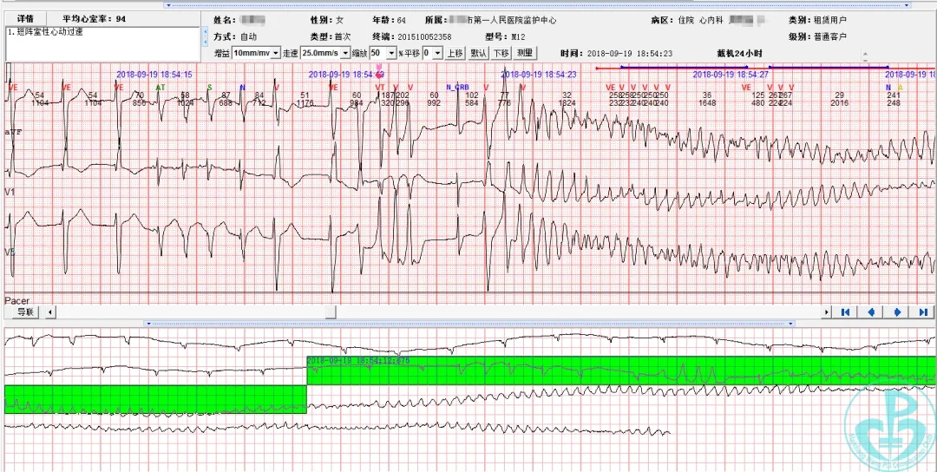Viewport: 937px width, 472px height.
Task: Click the 戴机24小时 label
Action: [740, 53]
